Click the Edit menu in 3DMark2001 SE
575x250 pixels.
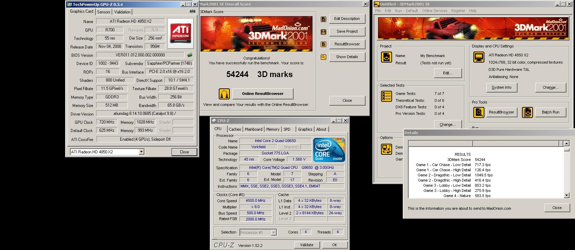pyautogui.click(x=388, y=11)
